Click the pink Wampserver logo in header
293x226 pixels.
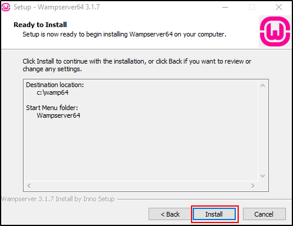(275, 31)
